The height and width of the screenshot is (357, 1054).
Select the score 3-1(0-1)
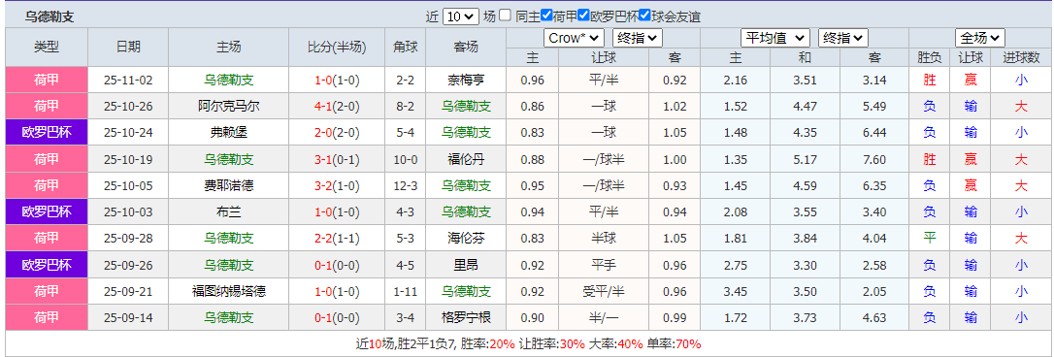pos(338,159)
